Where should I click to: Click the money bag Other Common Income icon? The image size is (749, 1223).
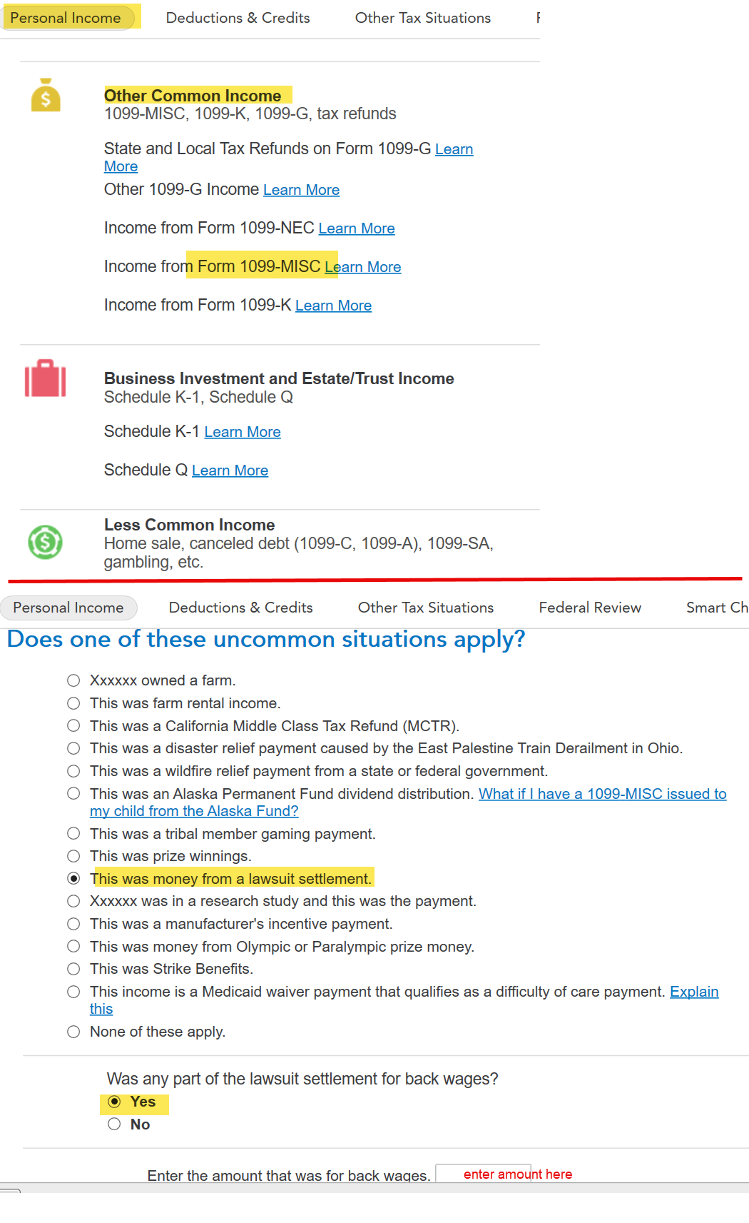click(46, 95)
